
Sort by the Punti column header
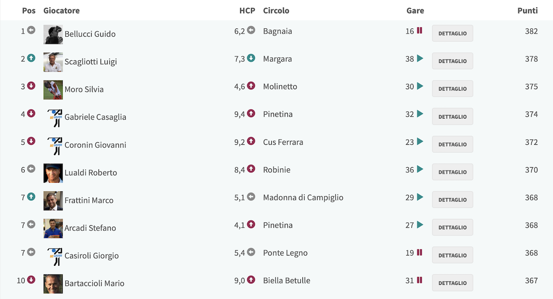tap(528, 10)
